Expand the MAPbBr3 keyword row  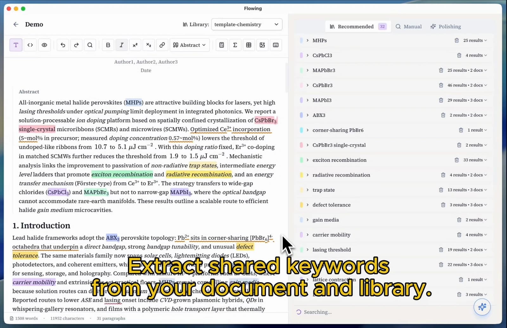tap(307, 70)
